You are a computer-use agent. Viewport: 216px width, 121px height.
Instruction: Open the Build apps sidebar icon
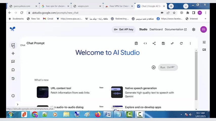pyautogui.click(x=13, y=70)
